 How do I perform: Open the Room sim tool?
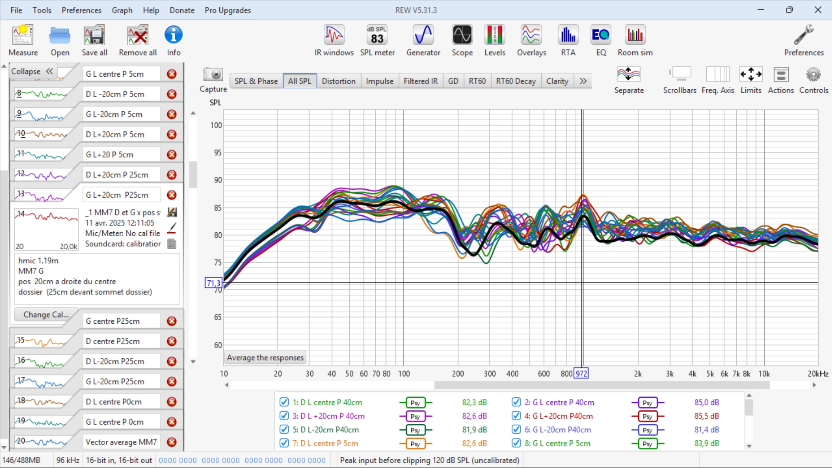click(x=635, y=40)
